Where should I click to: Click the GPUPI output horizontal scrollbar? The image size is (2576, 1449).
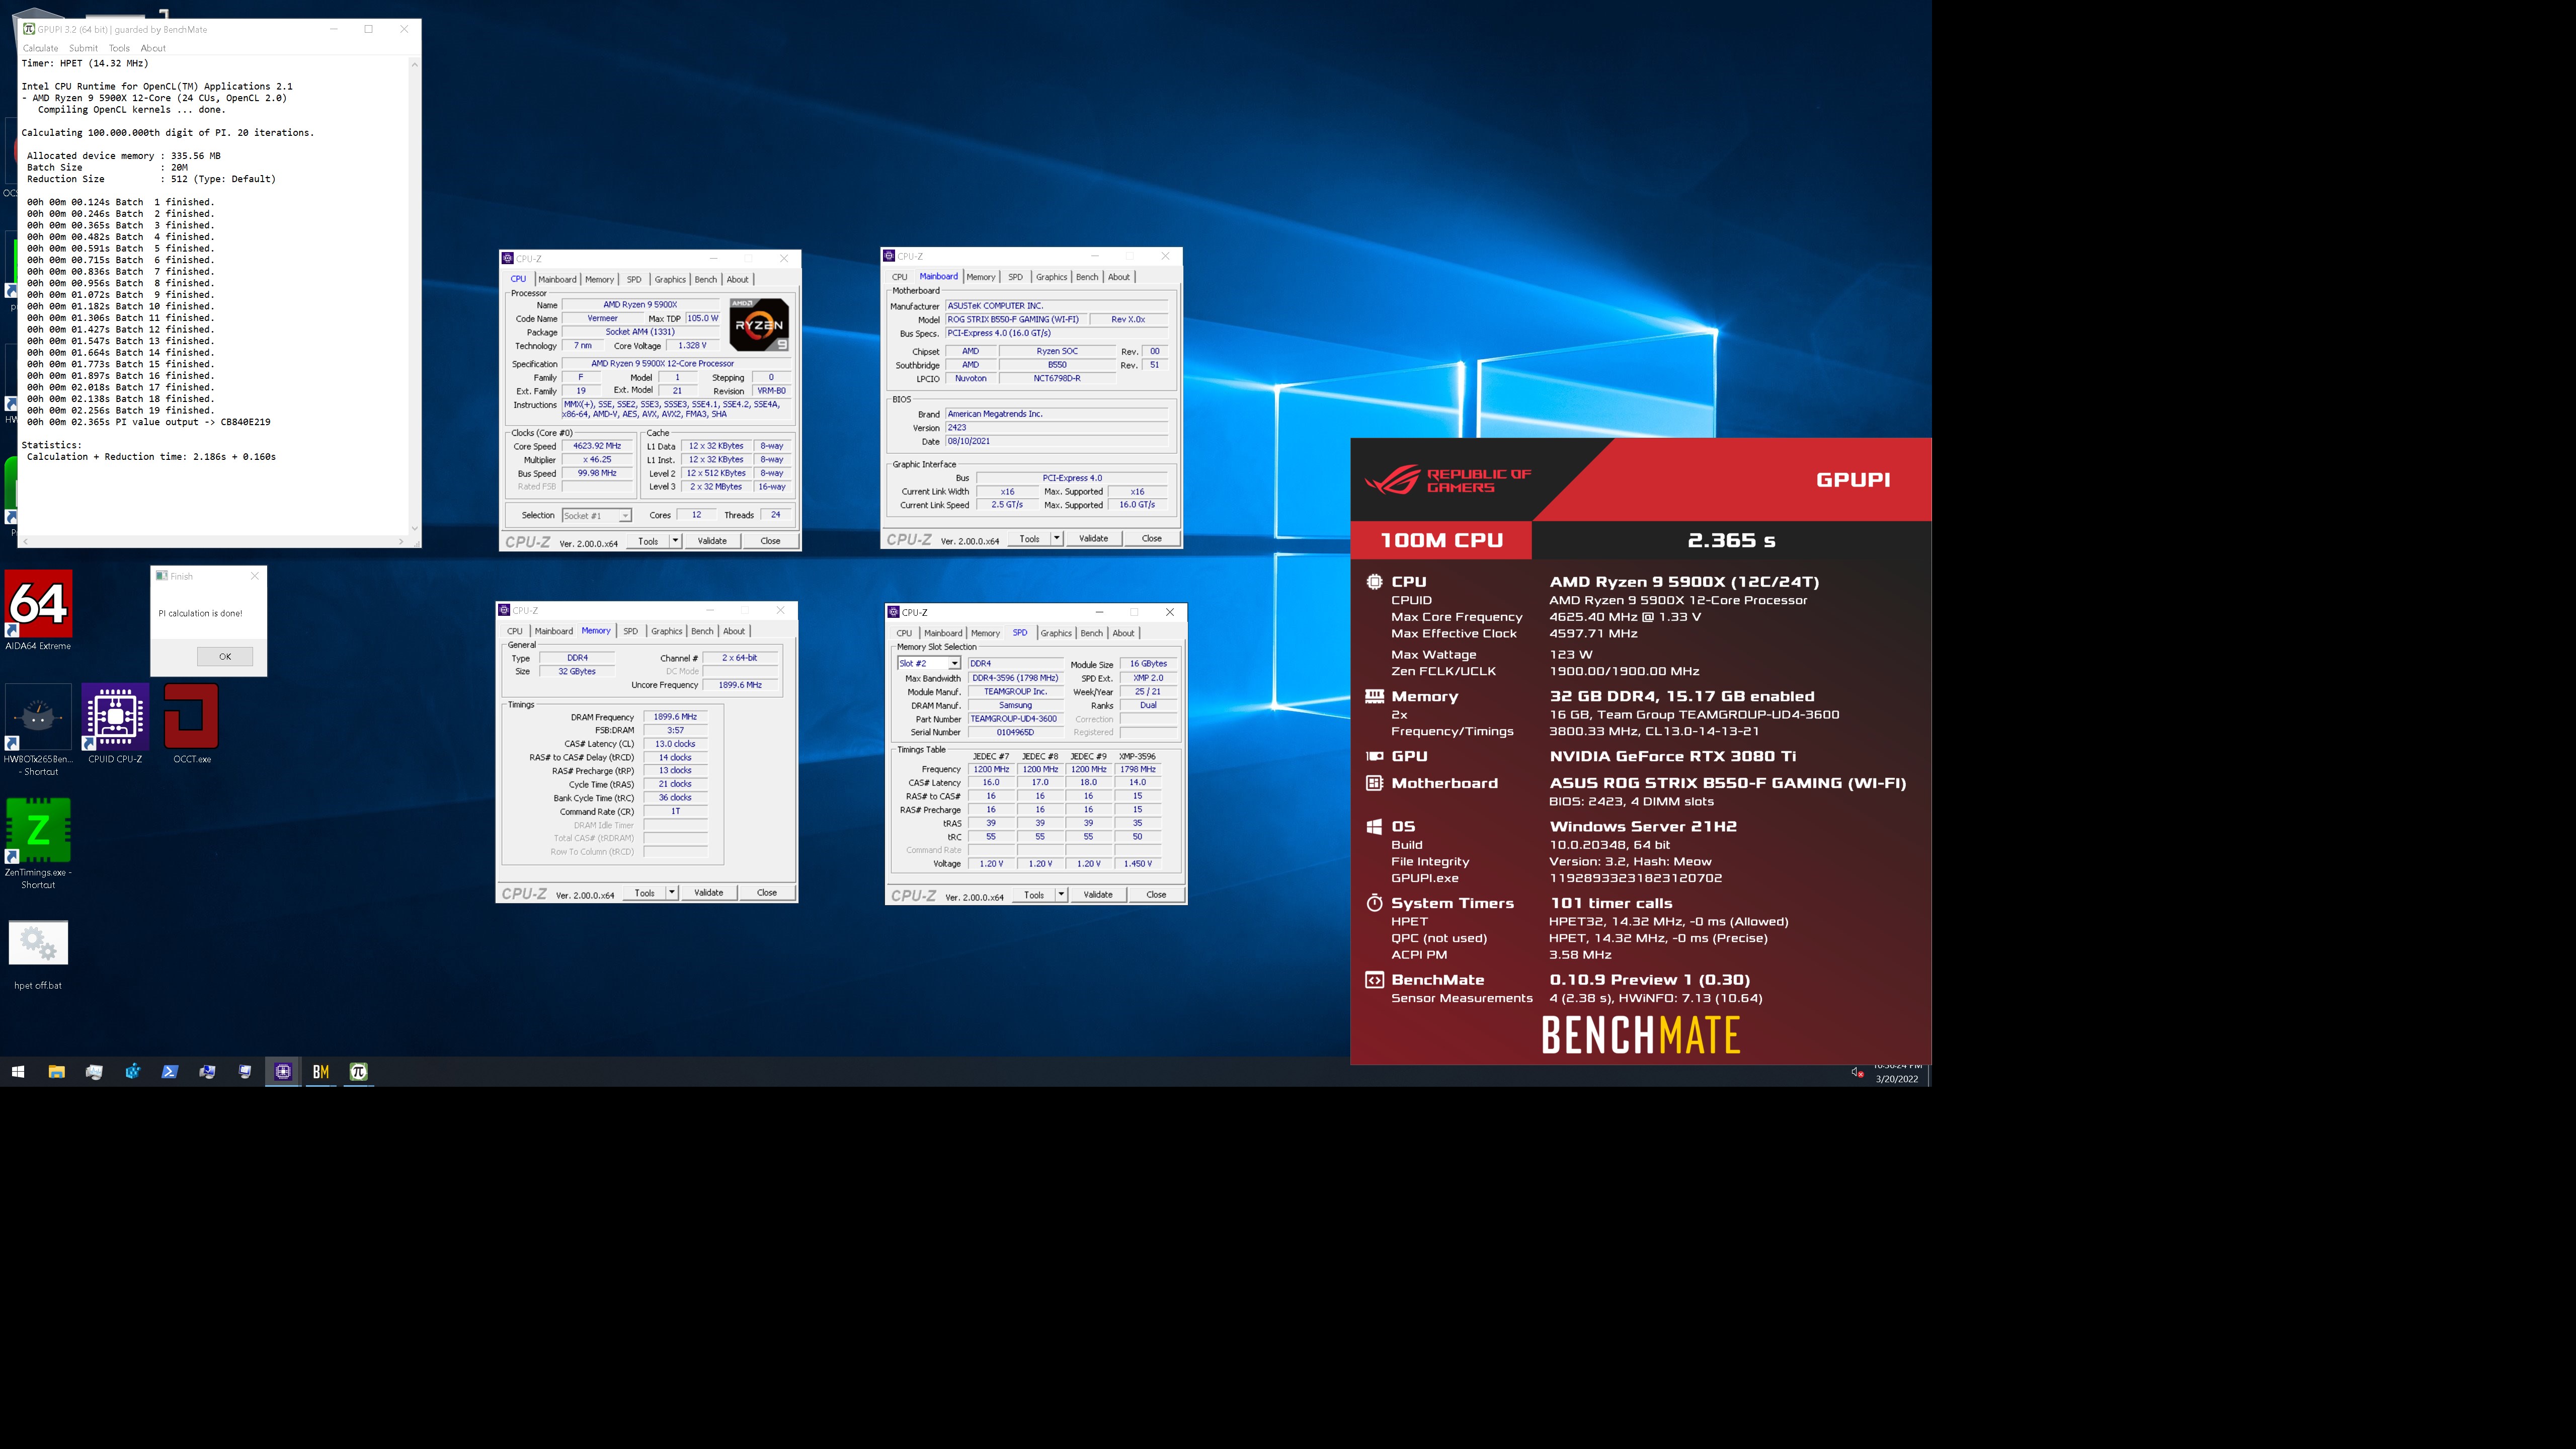[212, 542]
